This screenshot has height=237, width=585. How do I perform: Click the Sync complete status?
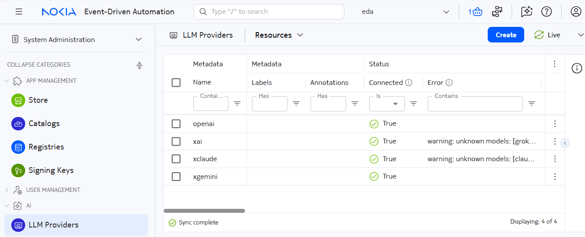[194, 223]
